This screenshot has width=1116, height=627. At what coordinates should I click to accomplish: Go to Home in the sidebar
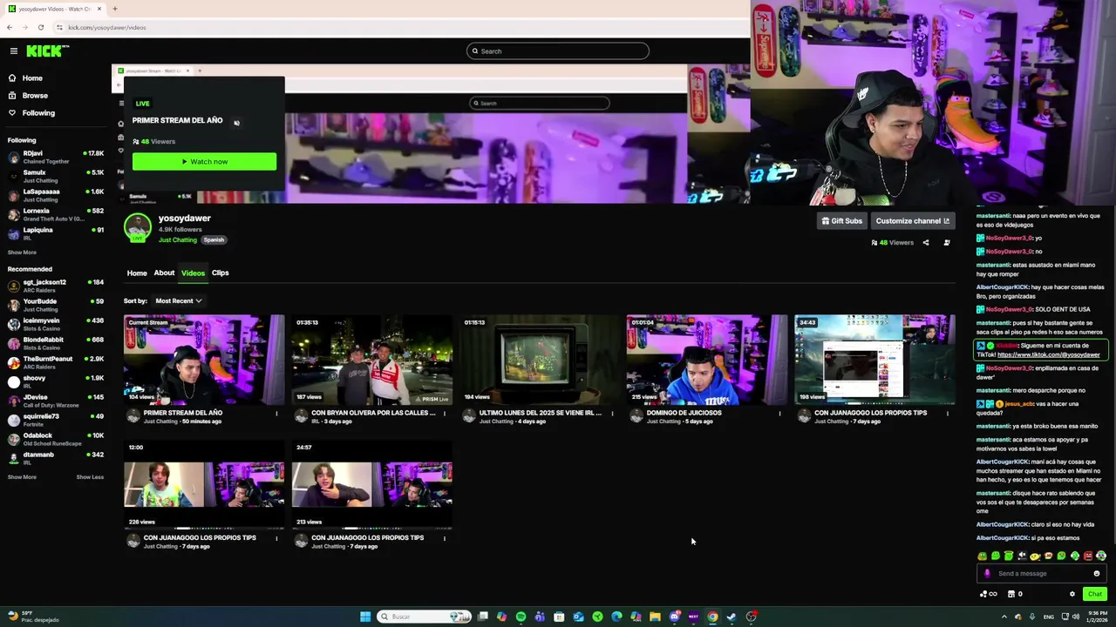click(32, 78)
